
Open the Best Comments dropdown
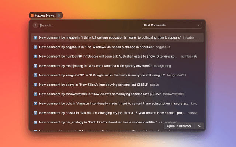coord(171,25)
